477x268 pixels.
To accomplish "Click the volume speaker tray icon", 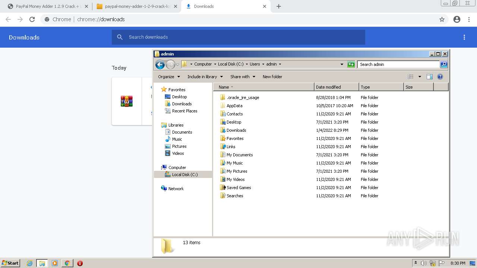I will [424, 263].
